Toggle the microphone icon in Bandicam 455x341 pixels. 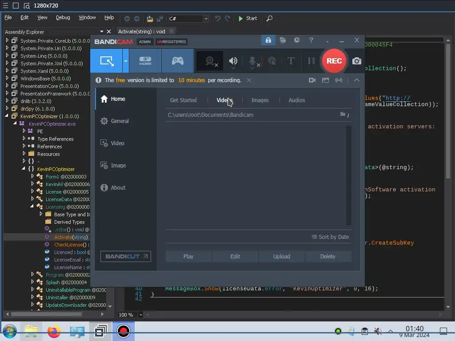point(252,61)
